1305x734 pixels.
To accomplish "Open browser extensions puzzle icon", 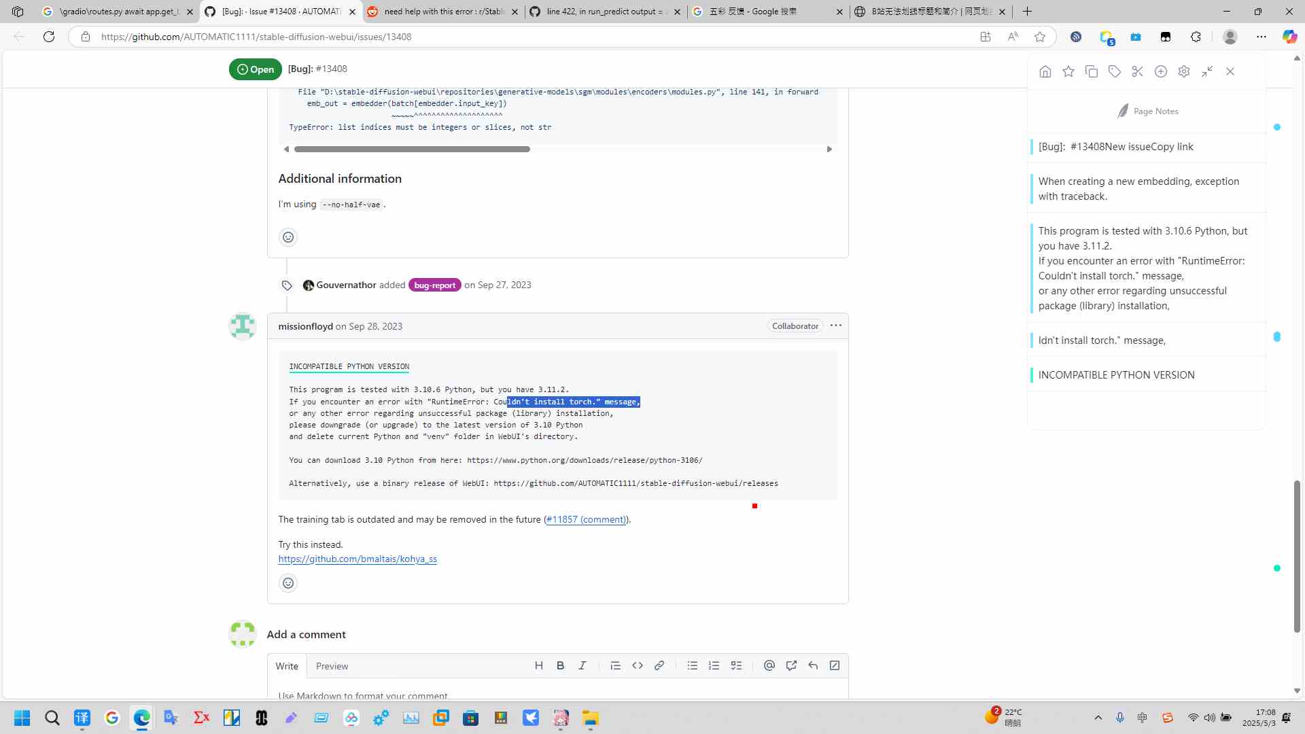I will click(x=1196, y=37).
